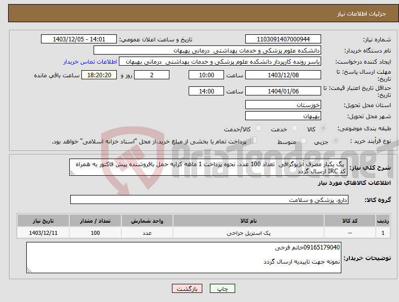Screen dimensions: 399x302
Task: Click the تاریخ نیاز column header
Action: (x=43, y=221)
